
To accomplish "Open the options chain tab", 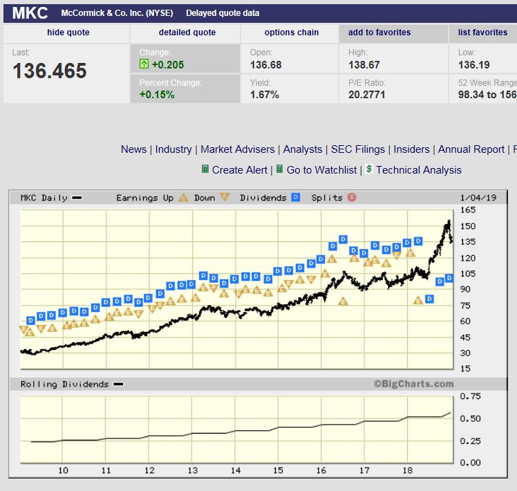I will click(x=292, y=33).
